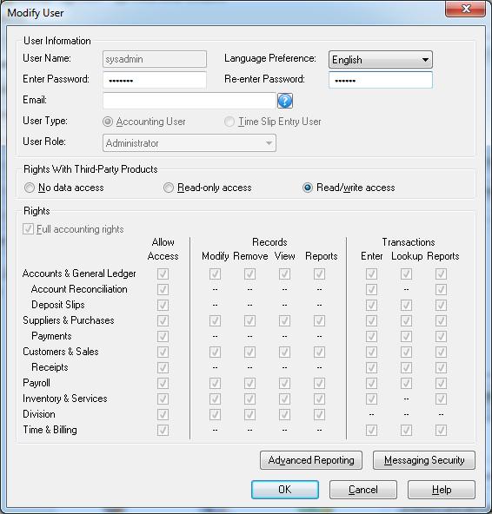Viewport: 492px width, 514px height.
Task: Click the Email input field
Action: pyautogui.click(x=189, y=101)
